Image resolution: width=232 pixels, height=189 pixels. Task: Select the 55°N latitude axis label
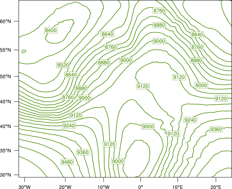point(6,50)
